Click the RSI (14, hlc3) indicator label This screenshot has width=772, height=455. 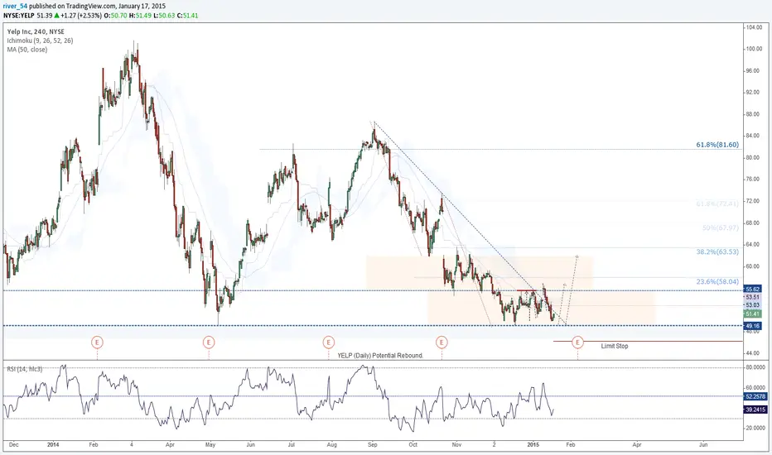[25, 369]
